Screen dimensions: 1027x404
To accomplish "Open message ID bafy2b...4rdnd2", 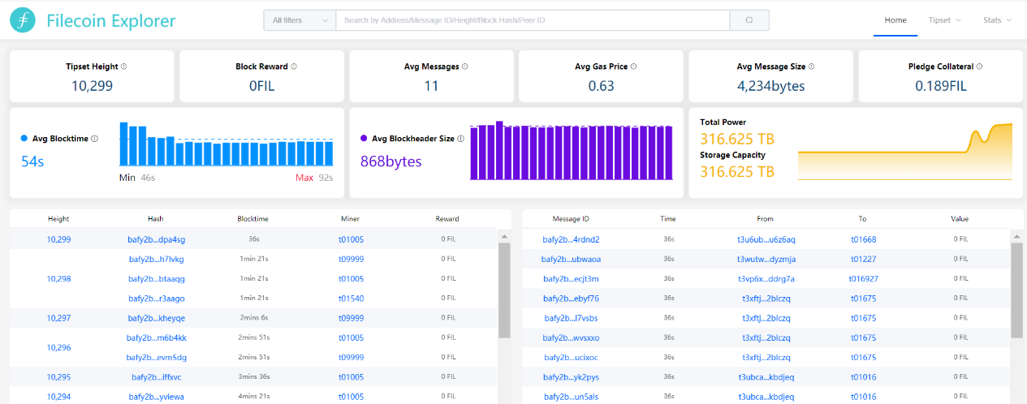I will tap(572, 239).
